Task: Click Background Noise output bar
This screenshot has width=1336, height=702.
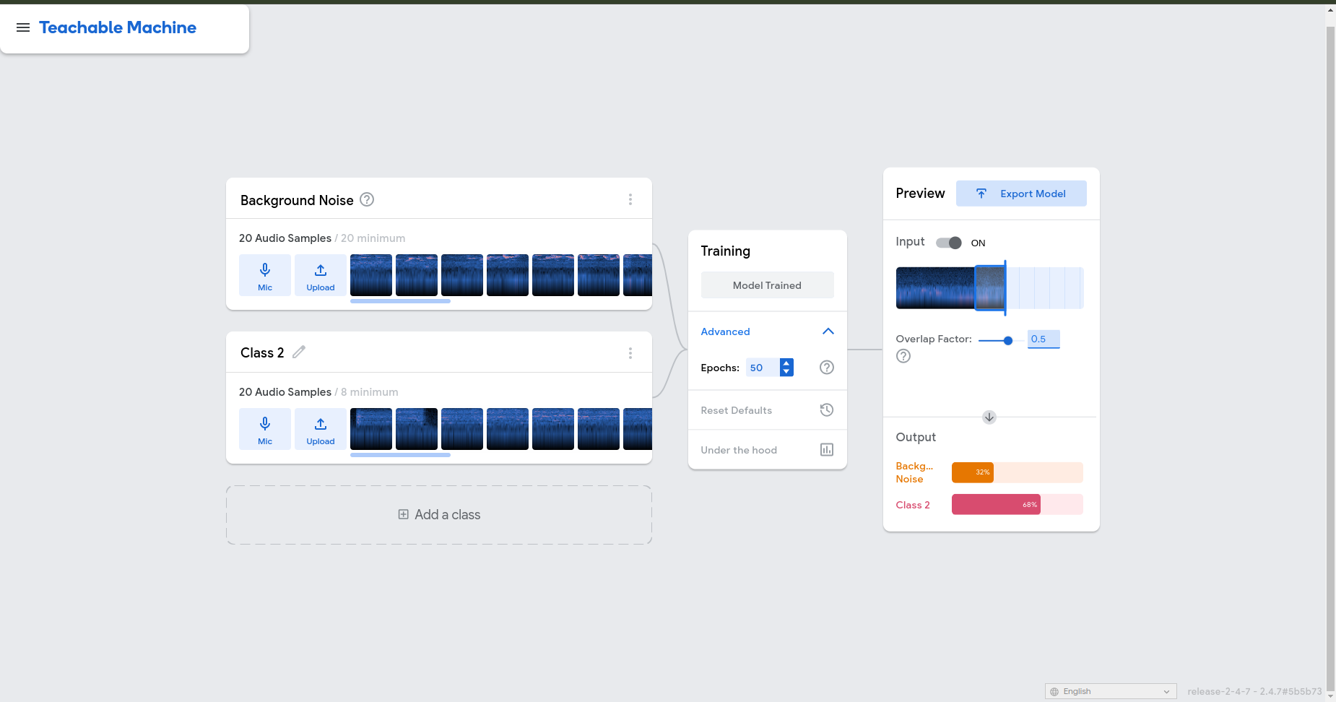Action: pos(1018,472)
